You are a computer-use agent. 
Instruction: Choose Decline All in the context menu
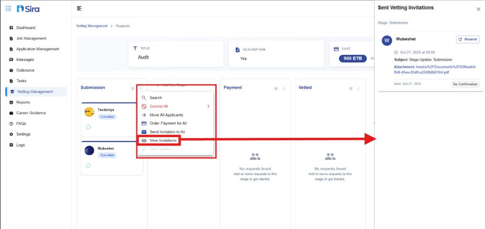[x=159, y=106]
